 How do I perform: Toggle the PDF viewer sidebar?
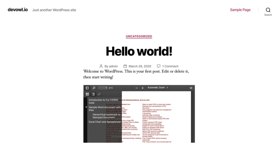(87, 88)
